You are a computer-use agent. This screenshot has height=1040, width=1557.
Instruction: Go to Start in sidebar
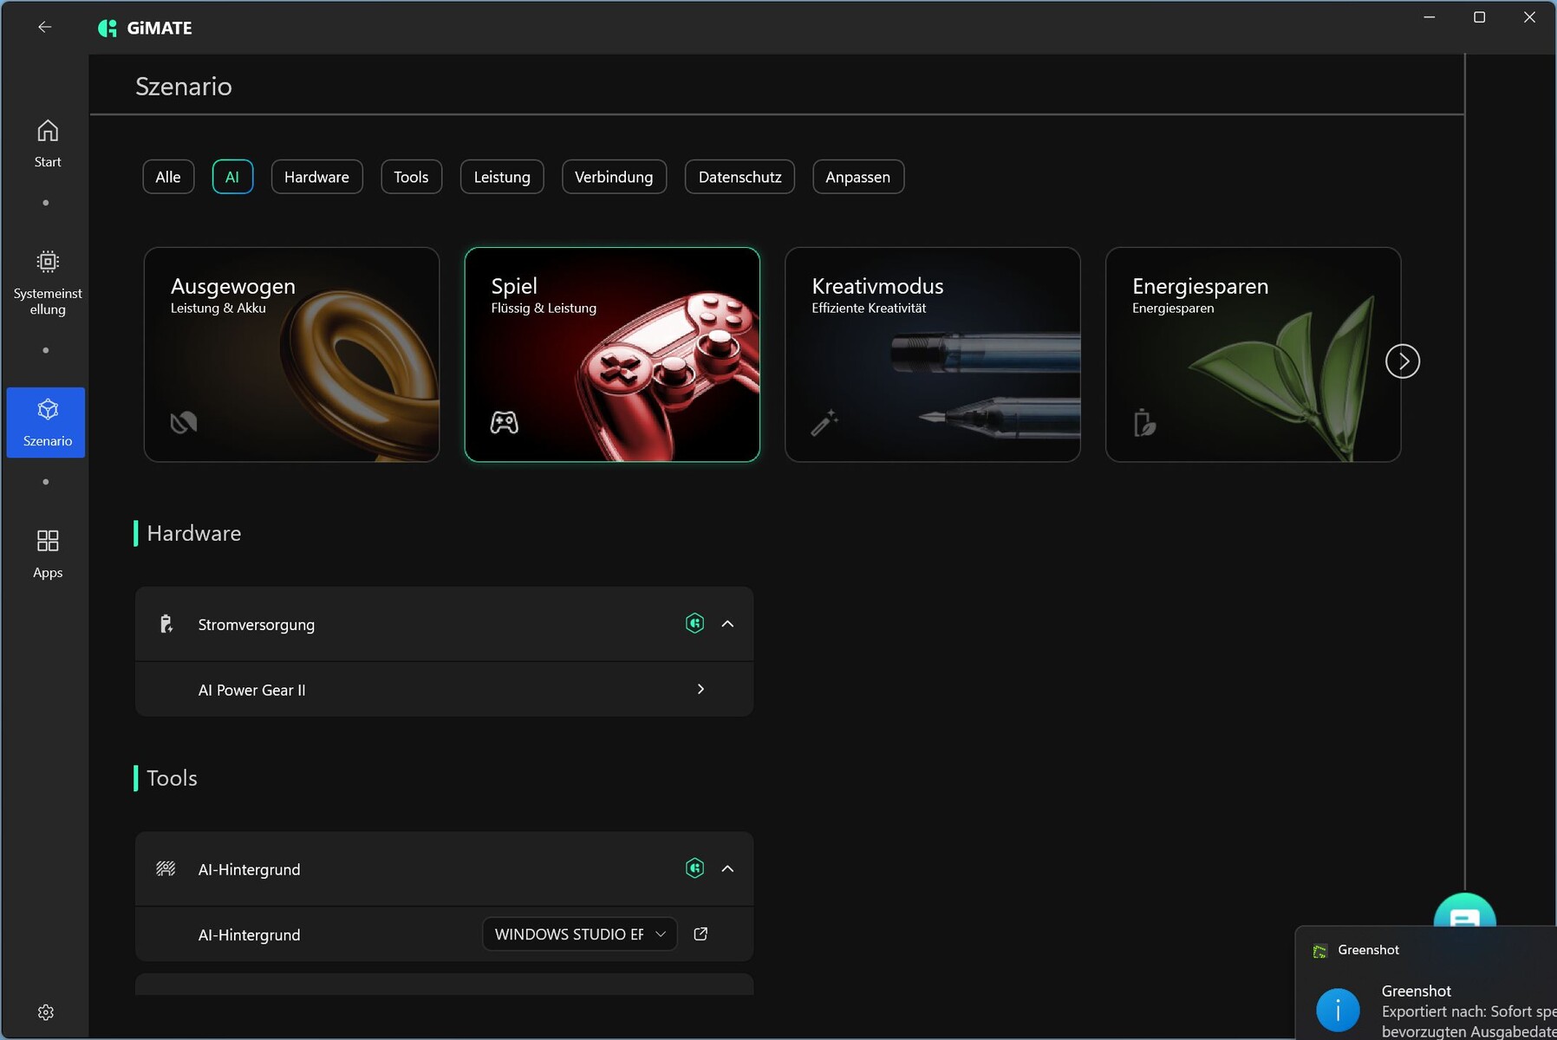point(47,143)
